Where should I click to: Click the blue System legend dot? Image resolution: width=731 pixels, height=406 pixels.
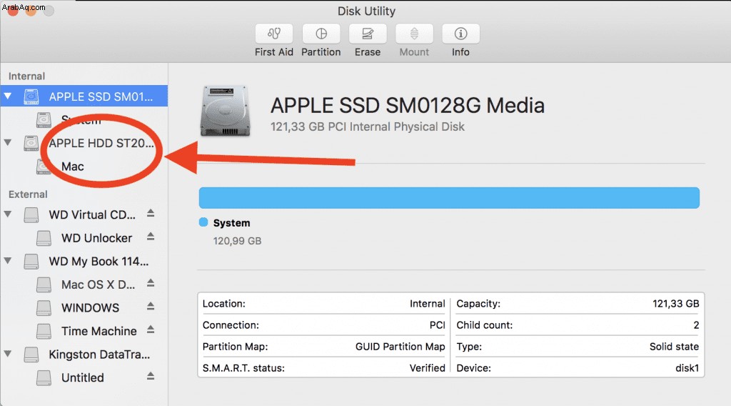[203, 222]
